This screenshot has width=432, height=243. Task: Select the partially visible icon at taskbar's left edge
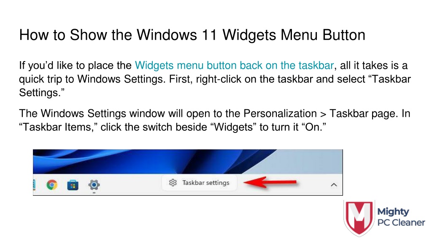click(x=34, y=185)
